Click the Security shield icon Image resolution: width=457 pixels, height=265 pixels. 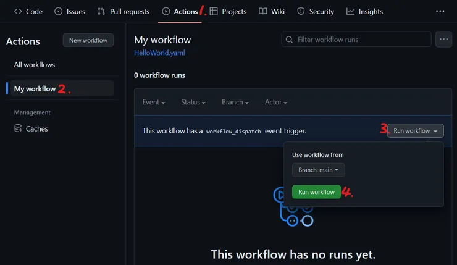(x=301, y=11)
